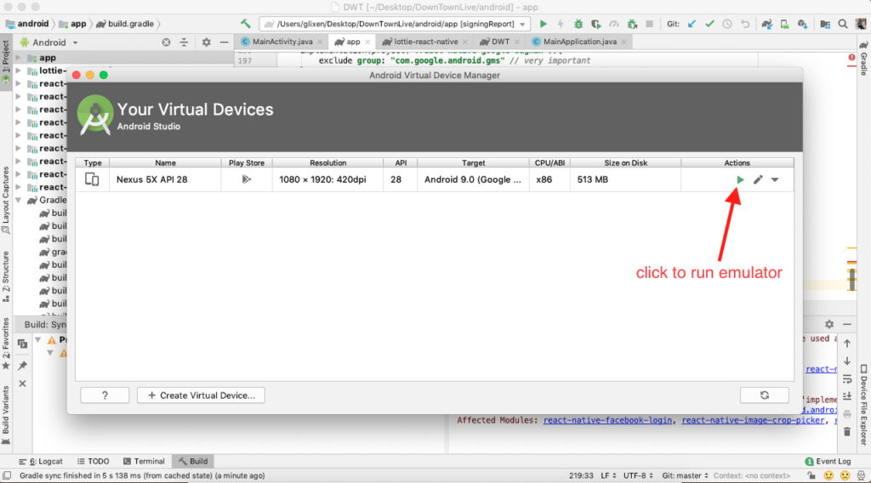Switch to MainApplication.java tab
This screenshot has width=871, height=483.
[579, 42]
